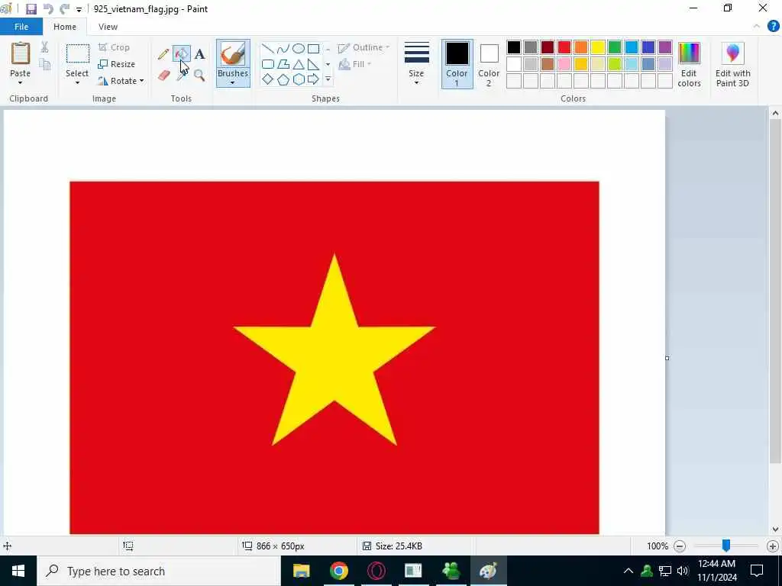Choose the Oval shape
The image size is (782, 586).
pyautogui.click(x=299, y=48)
